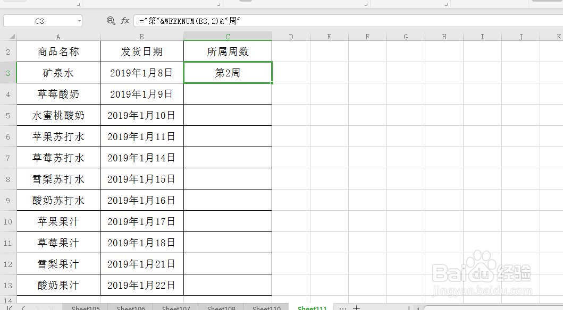This screenshot has height=310, width=563.
Task: Click the 商品名称 header cell
Action: (x=58, y=51)
